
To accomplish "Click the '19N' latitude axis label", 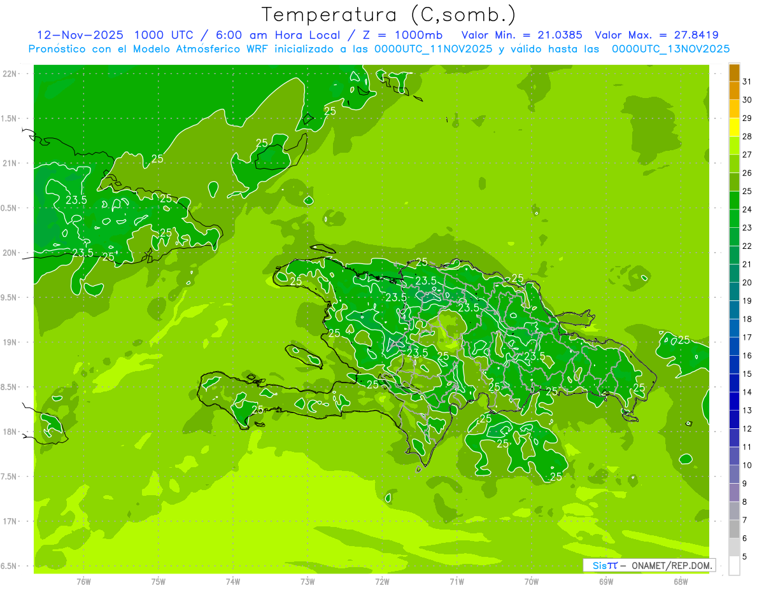I will point(10,342).
